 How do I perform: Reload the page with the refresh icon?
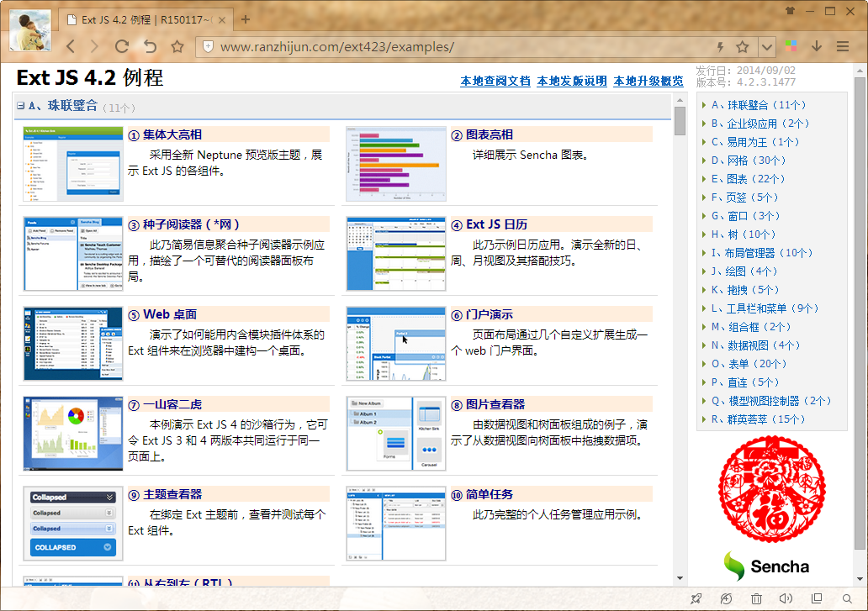(x=122, y=47)
